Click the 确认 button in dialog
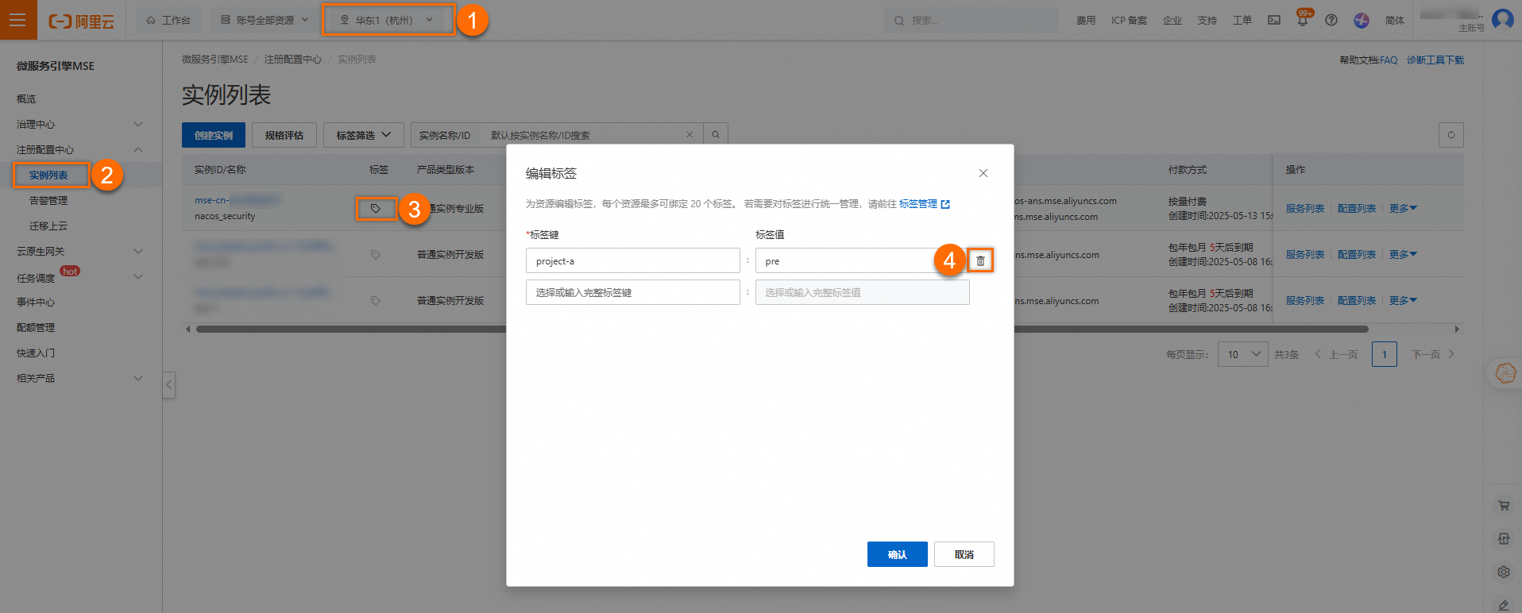This screenshot has width=1522, height=613. 897,554
